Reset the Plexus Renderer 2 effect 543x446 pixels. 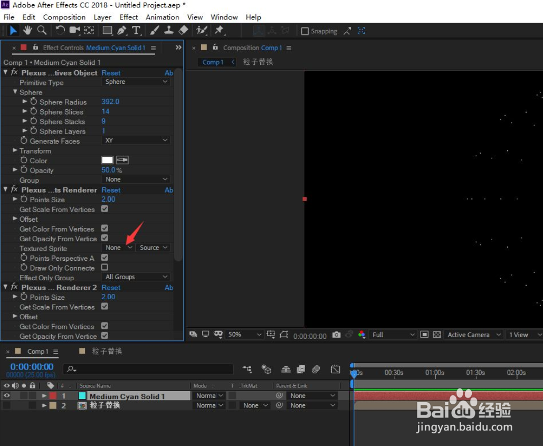(x=111, y=288)
